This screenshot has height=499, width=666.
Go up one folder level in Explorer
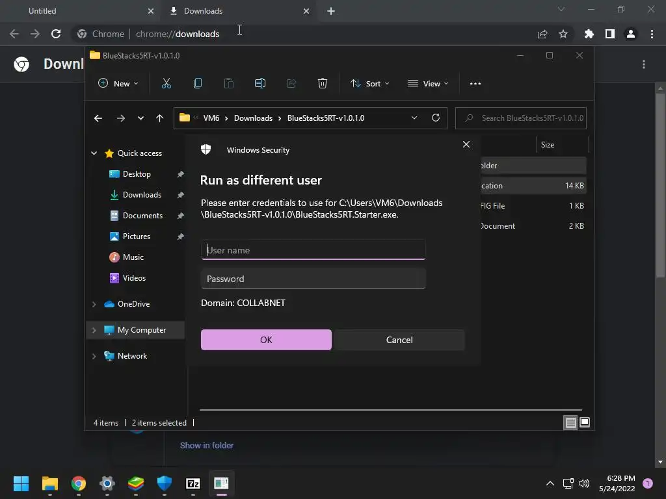click(x=160, y=118)
